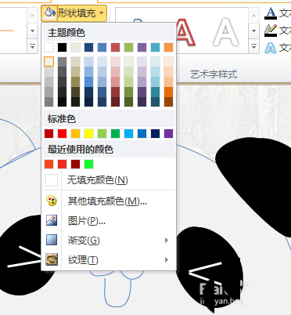Click the text outline pencil icon
Screen dimensions: 291x315
coord(271,31)
